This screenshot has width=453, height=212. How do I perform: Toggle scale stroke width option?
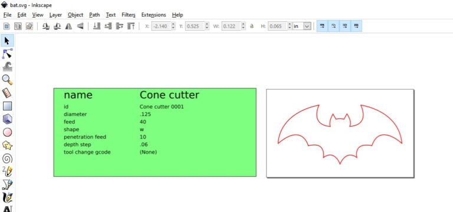(x=322, y=26)
